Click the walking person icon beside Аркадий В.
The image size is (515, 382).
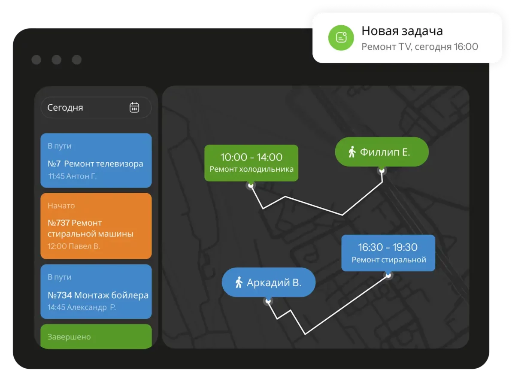pos(239,283)
